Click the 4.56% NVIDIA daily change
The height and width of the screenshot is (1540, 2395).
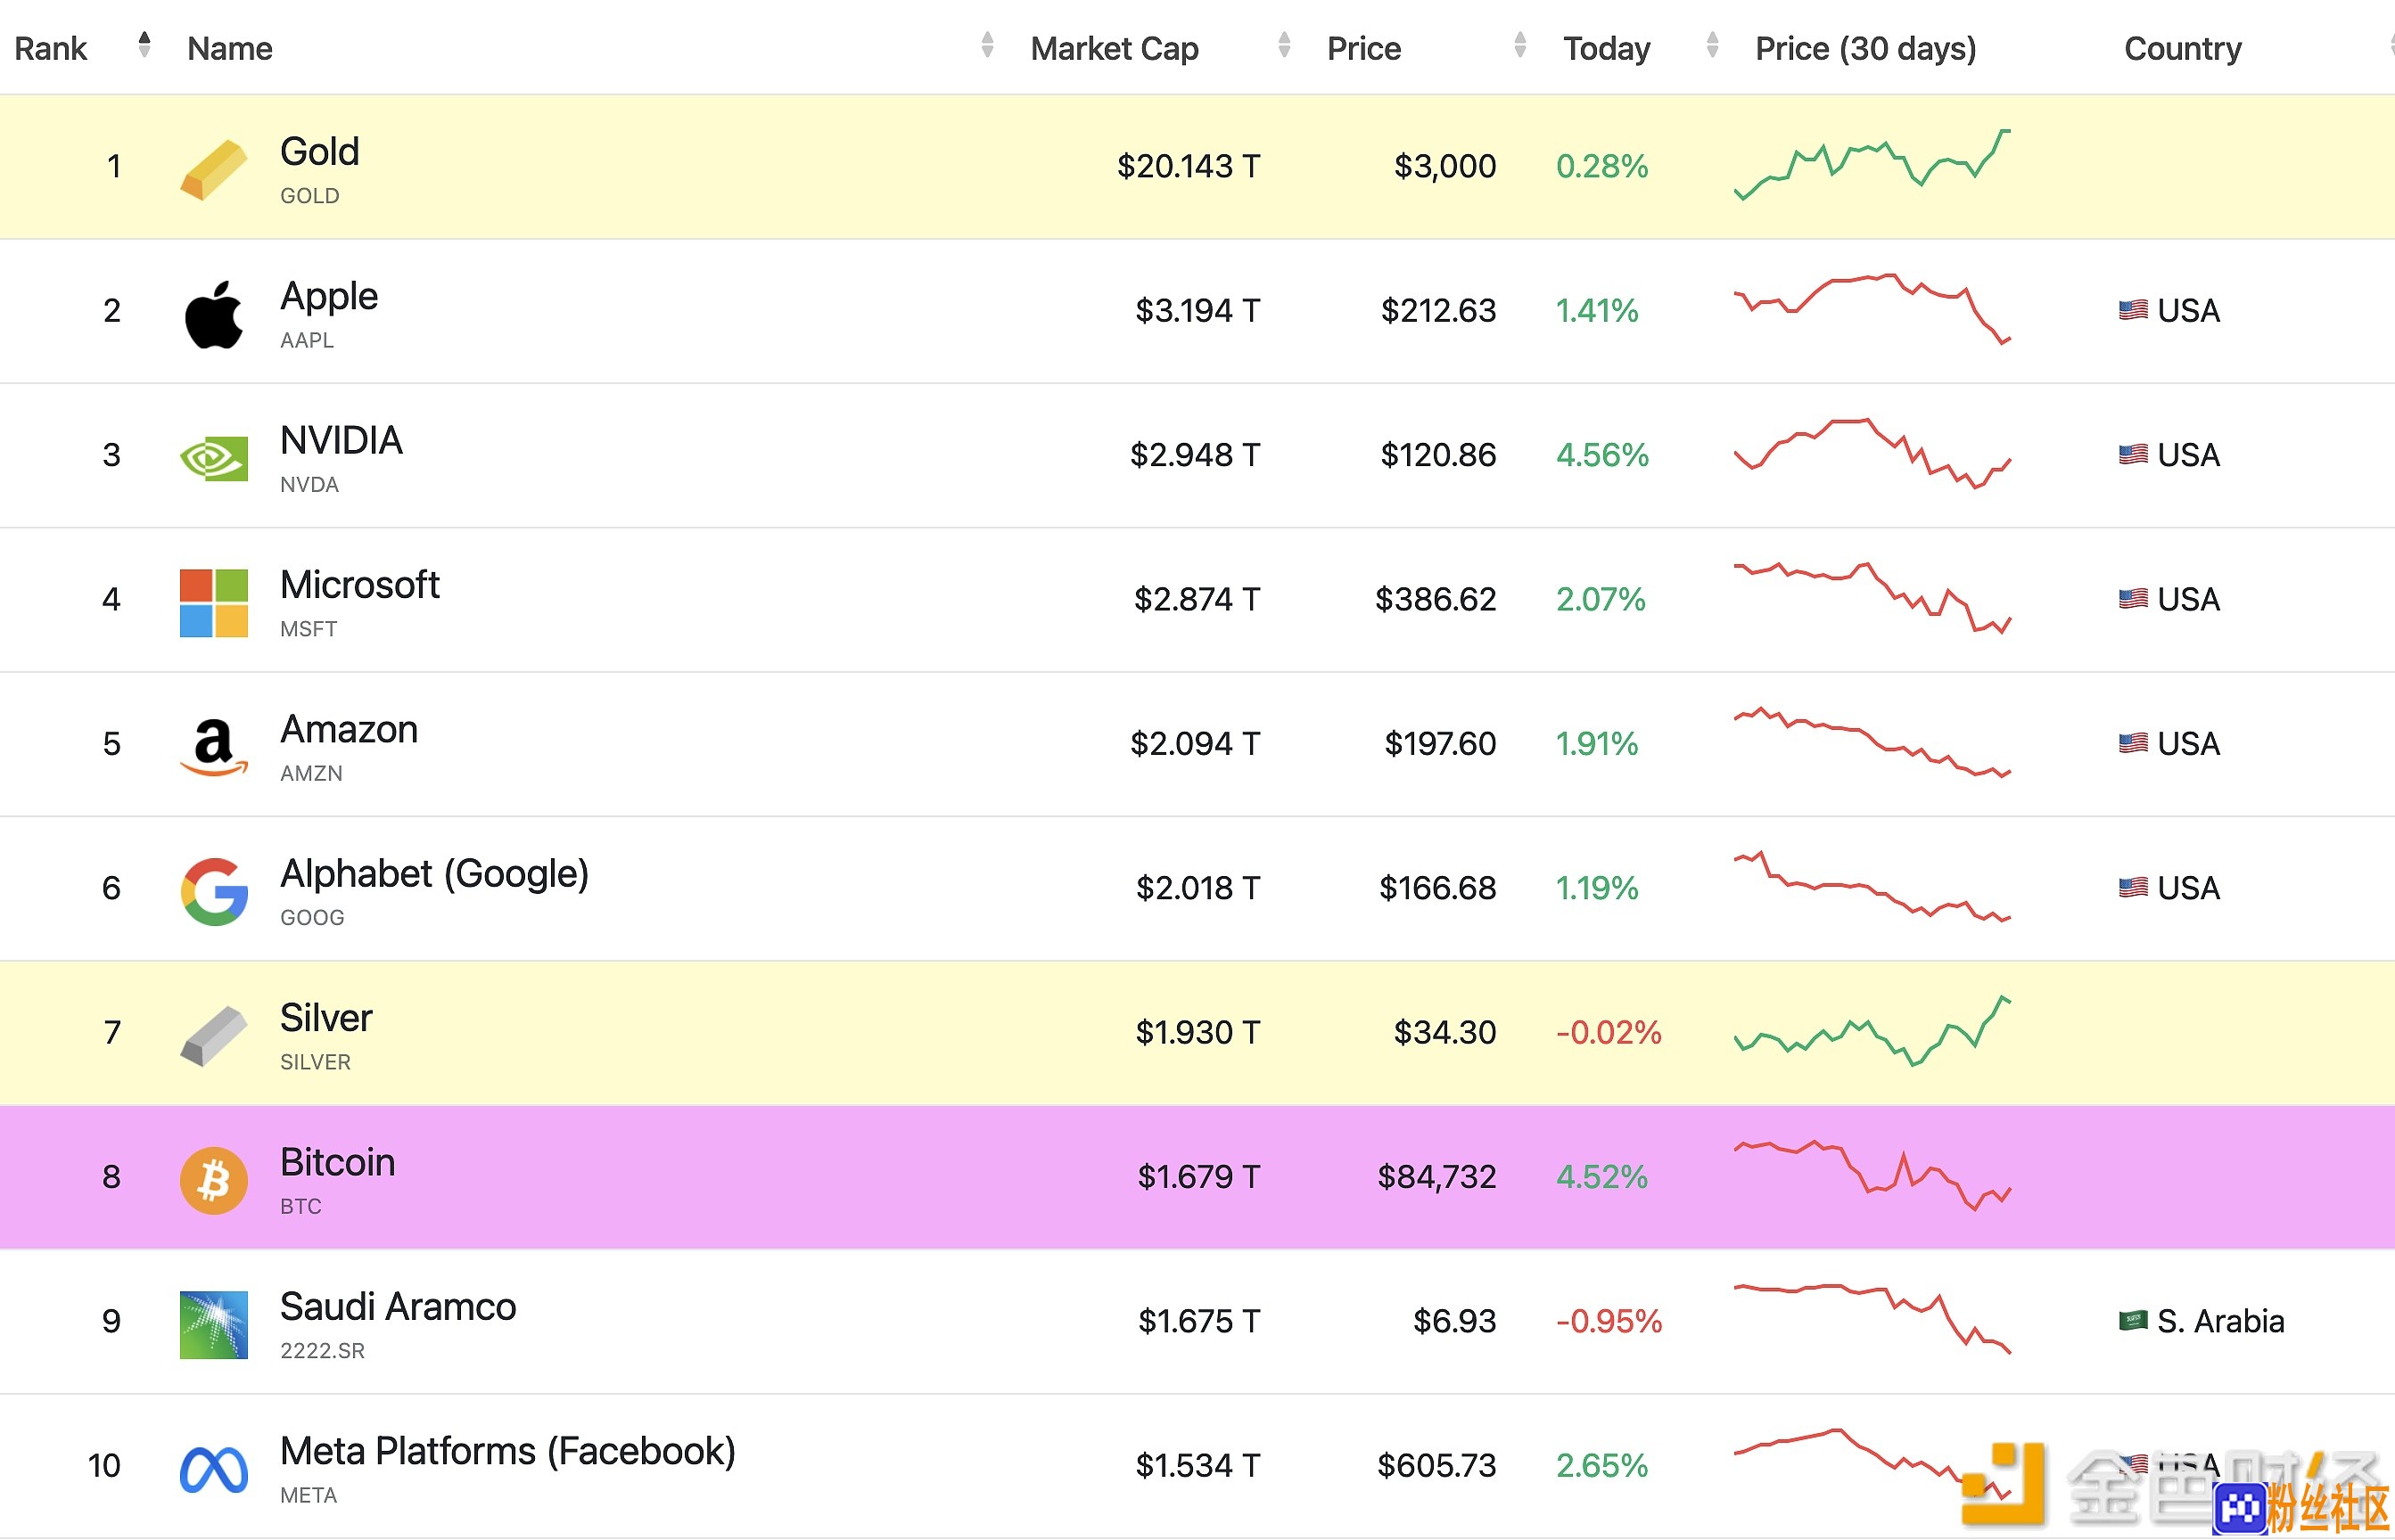[1601, 455]
